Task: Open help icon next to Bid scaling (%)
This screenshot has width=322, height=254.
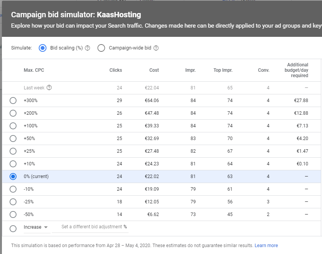Action: 88,48
